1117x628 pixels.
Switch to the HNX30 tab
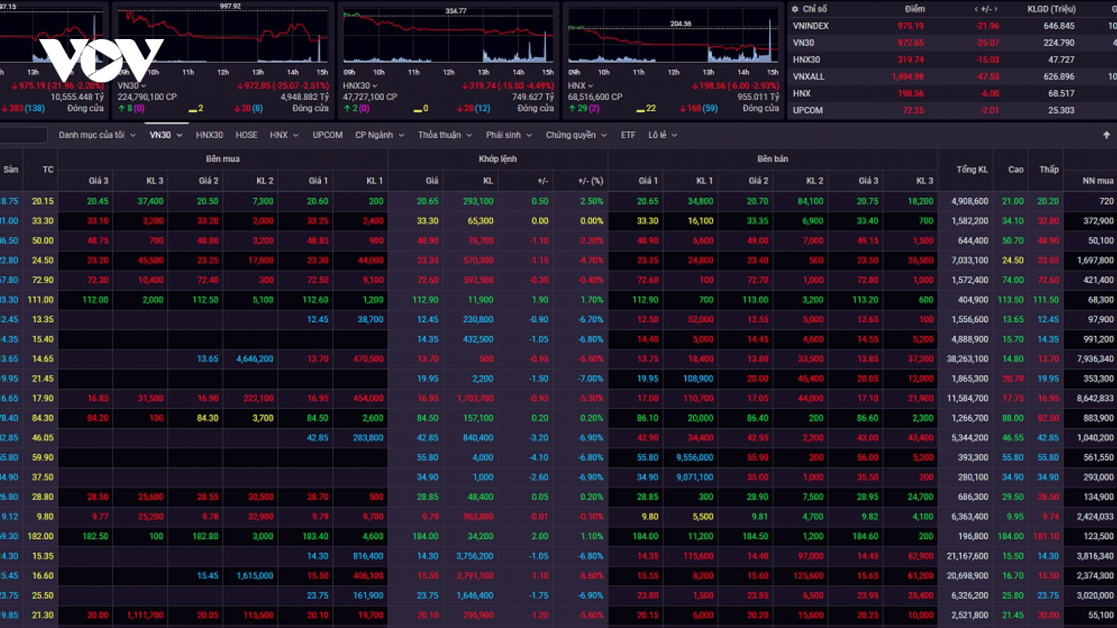(x=209, y=135)
